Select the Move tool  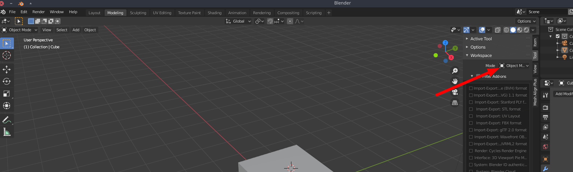click(7, 69)
